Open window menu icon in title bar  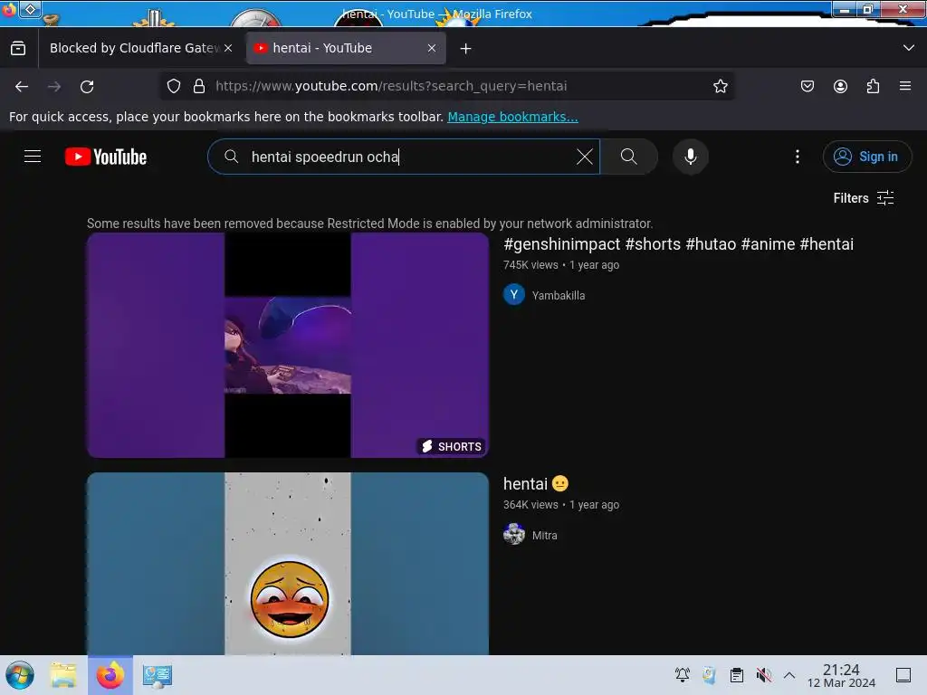[8, 9]
